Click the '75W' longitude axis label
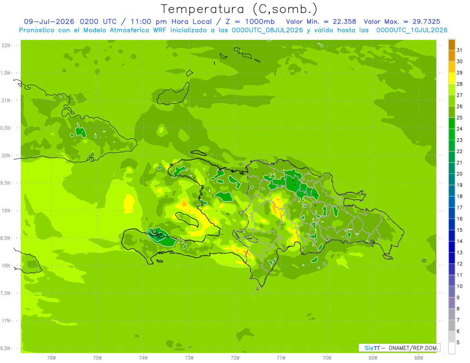The height and width of the screenshot is (363, 470). tap(98, 358)
